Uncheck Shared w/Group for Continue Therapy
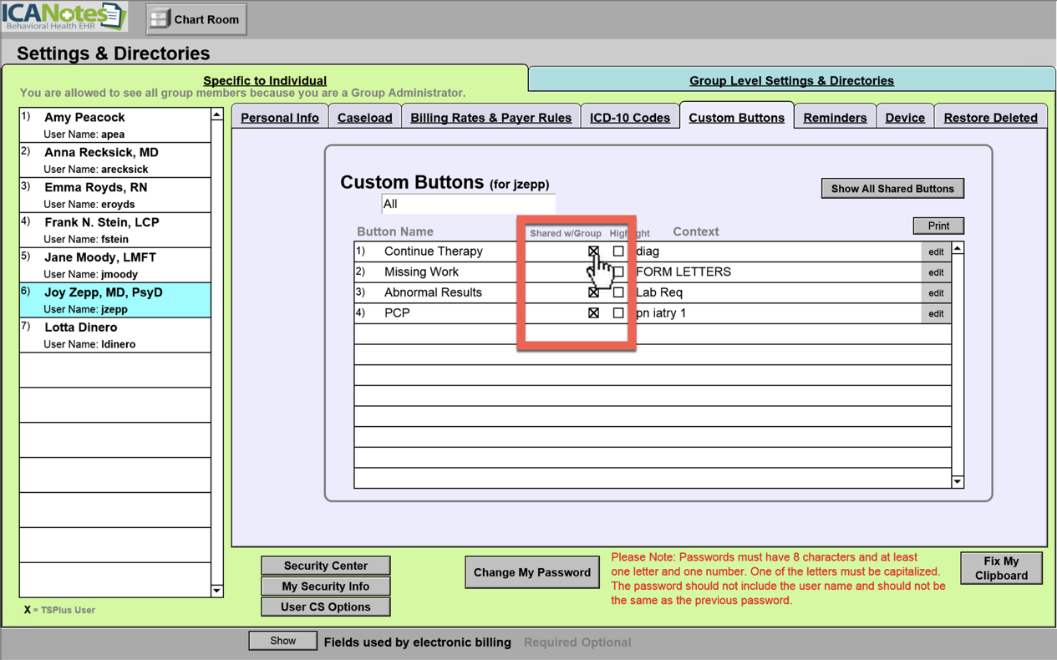1057x660 pixels. (593, 251)
